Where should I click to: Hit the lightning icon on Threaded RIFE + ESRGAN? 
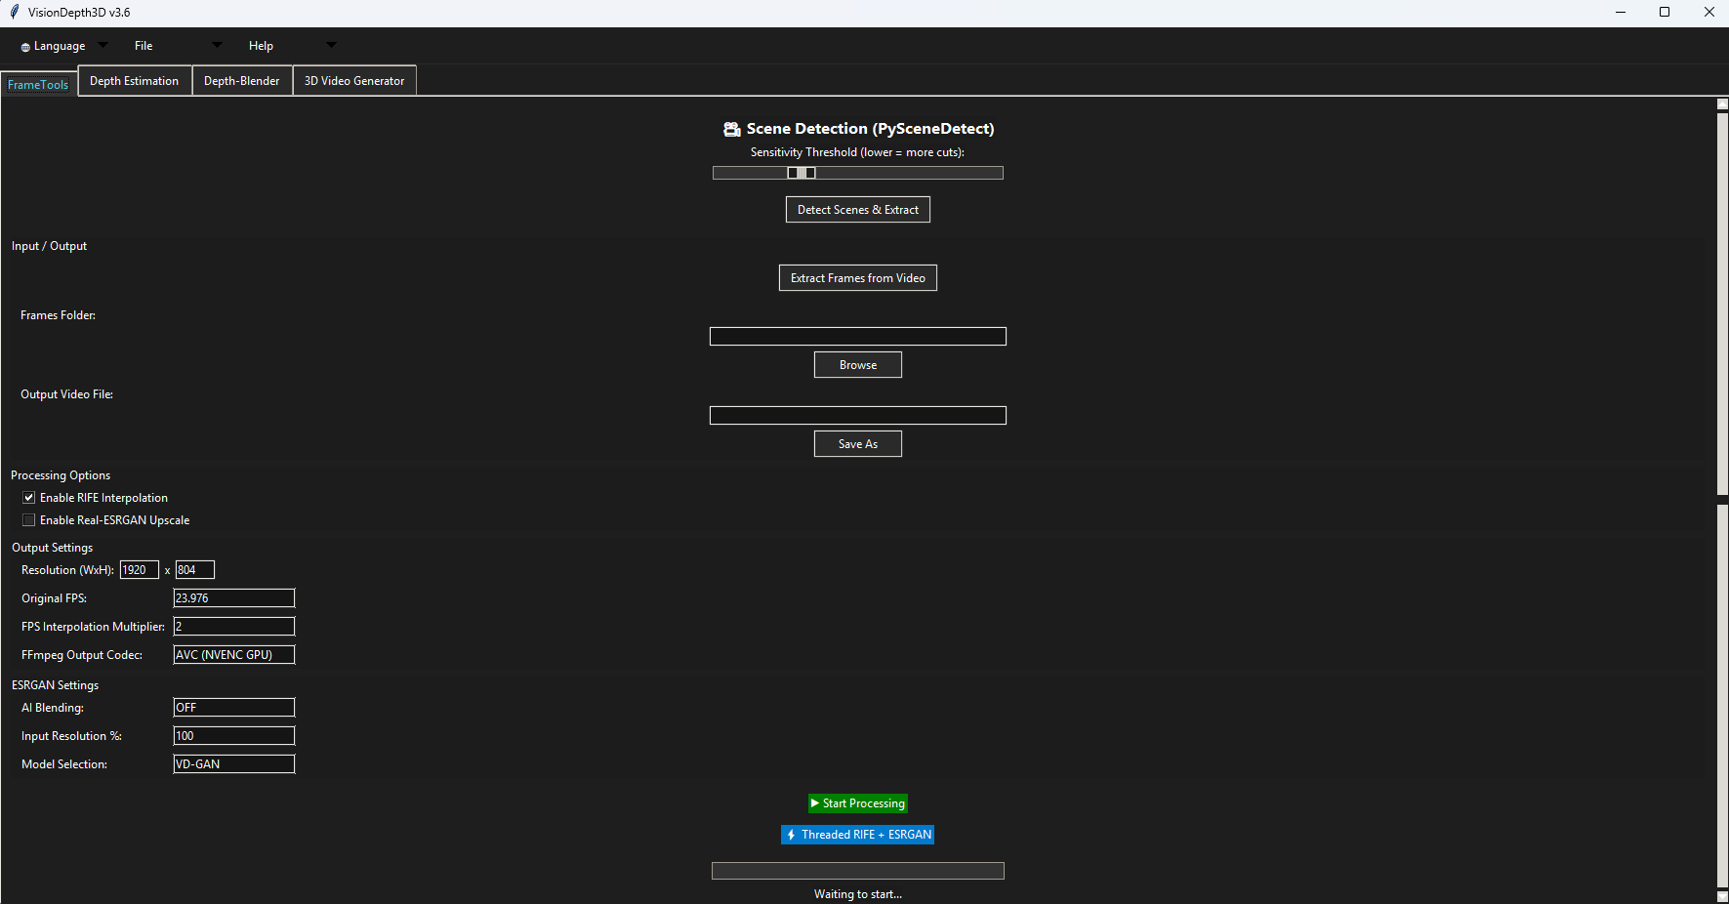click(x=791, y=835)
